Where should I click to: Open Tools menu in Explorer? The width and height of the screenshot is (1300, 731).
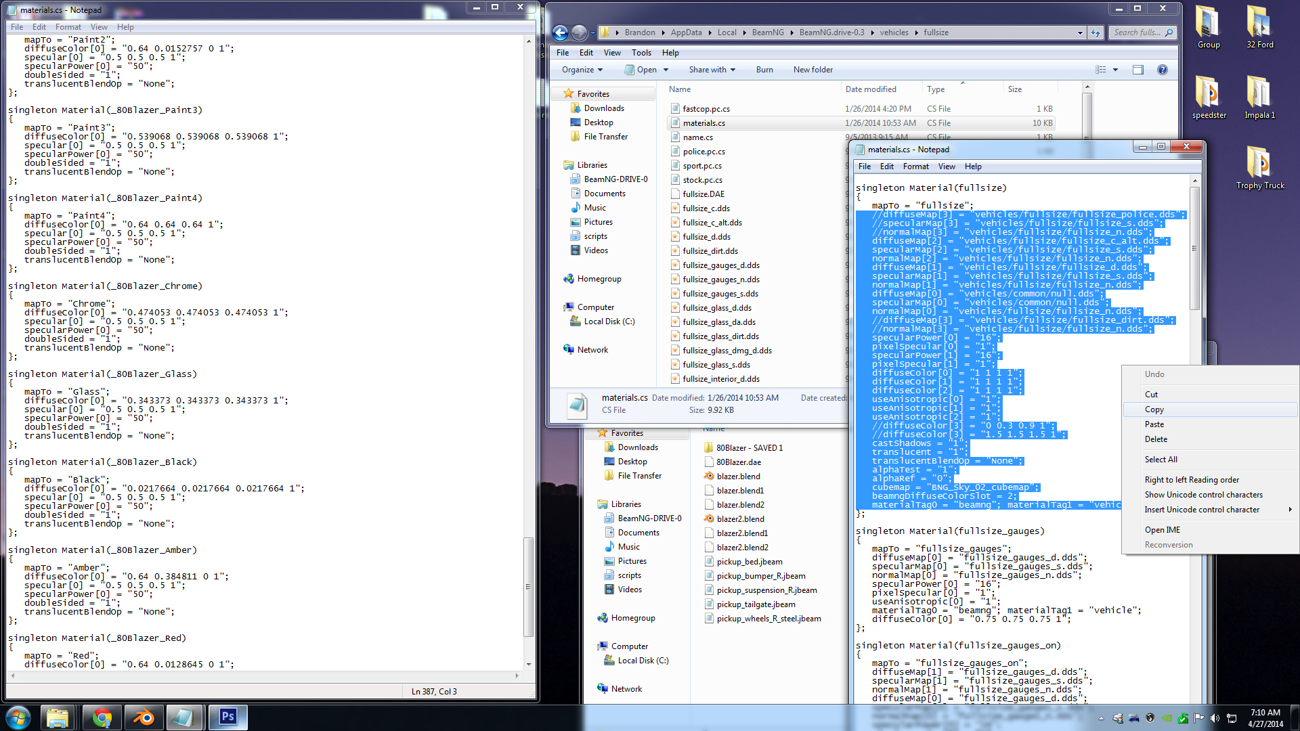pos(641,53)
